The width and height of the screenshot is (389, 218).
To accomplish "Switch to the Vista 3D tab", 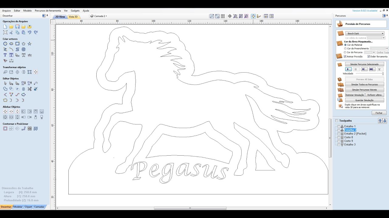I will (73, 17).
